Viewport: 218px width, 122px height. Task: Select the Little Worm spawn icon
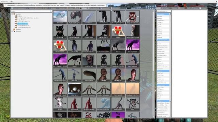tap(75, 89)
